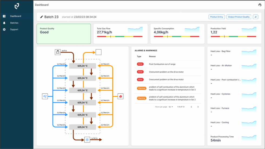265x149 pixels.
Task: Open the Rows per page dropdown
Action: coord(171,107)
